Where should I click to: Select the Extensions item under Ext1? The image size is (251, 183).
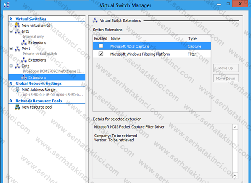pyautogui.click(x=37, y=77)
